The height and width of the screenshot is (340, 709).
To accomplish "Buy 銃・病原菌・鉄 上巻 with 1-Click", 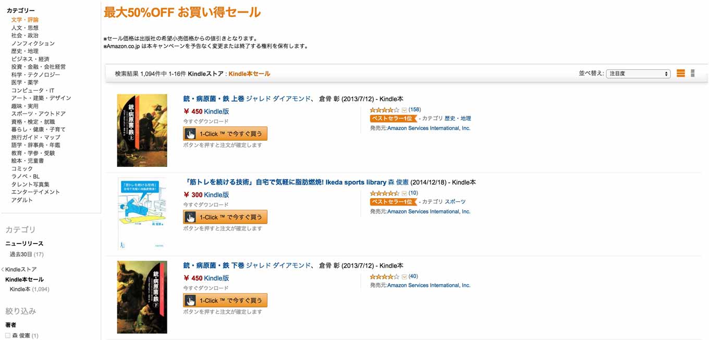I will coord(225,133).
